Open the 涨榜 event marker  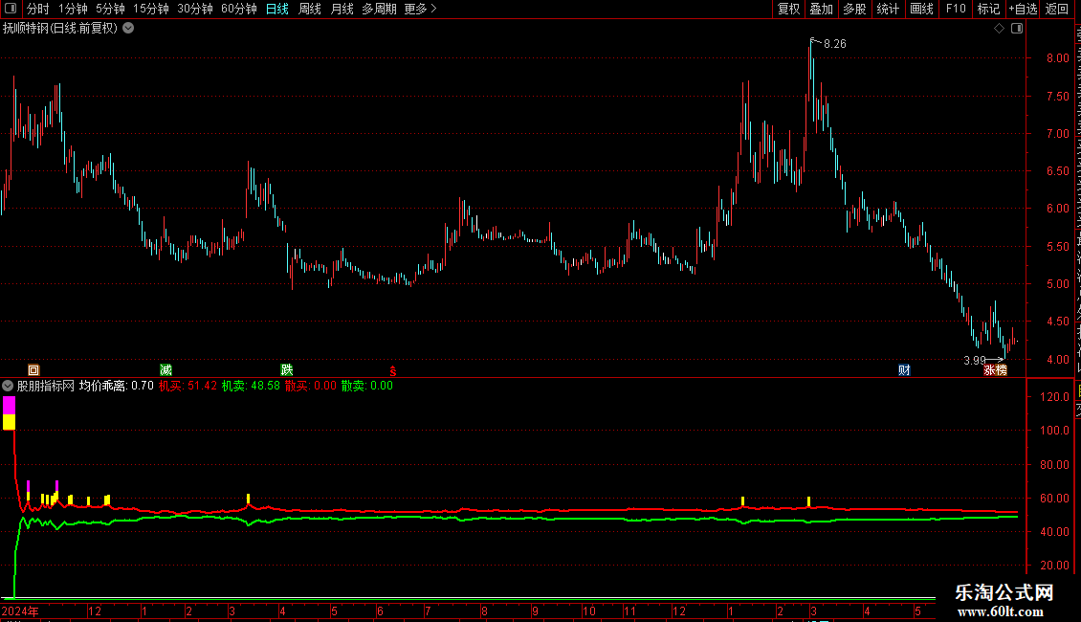(995, 370)
